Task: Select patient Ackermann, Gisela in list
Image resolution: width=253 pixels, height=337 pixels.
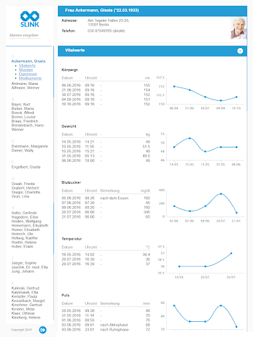Action: point(28,61)
